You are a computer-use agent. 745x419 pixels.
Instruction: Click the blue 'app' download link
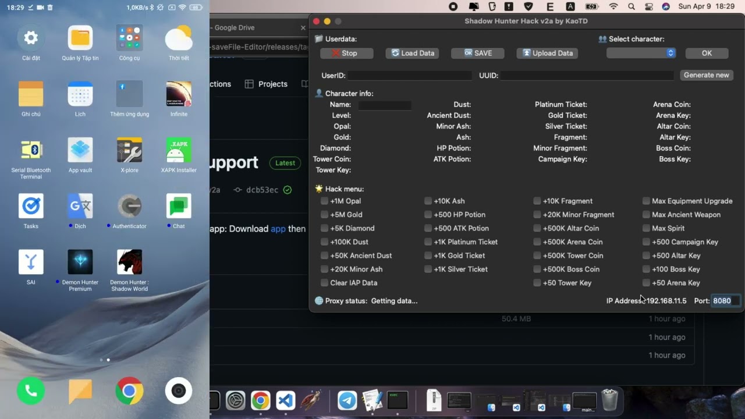click(x=278, y=229)
